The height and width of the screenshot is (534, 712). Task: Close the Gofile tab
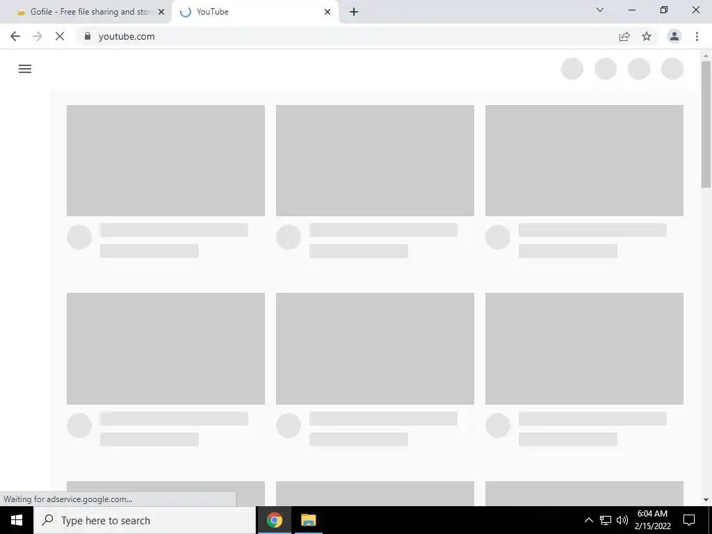click(x=161, y=12)
